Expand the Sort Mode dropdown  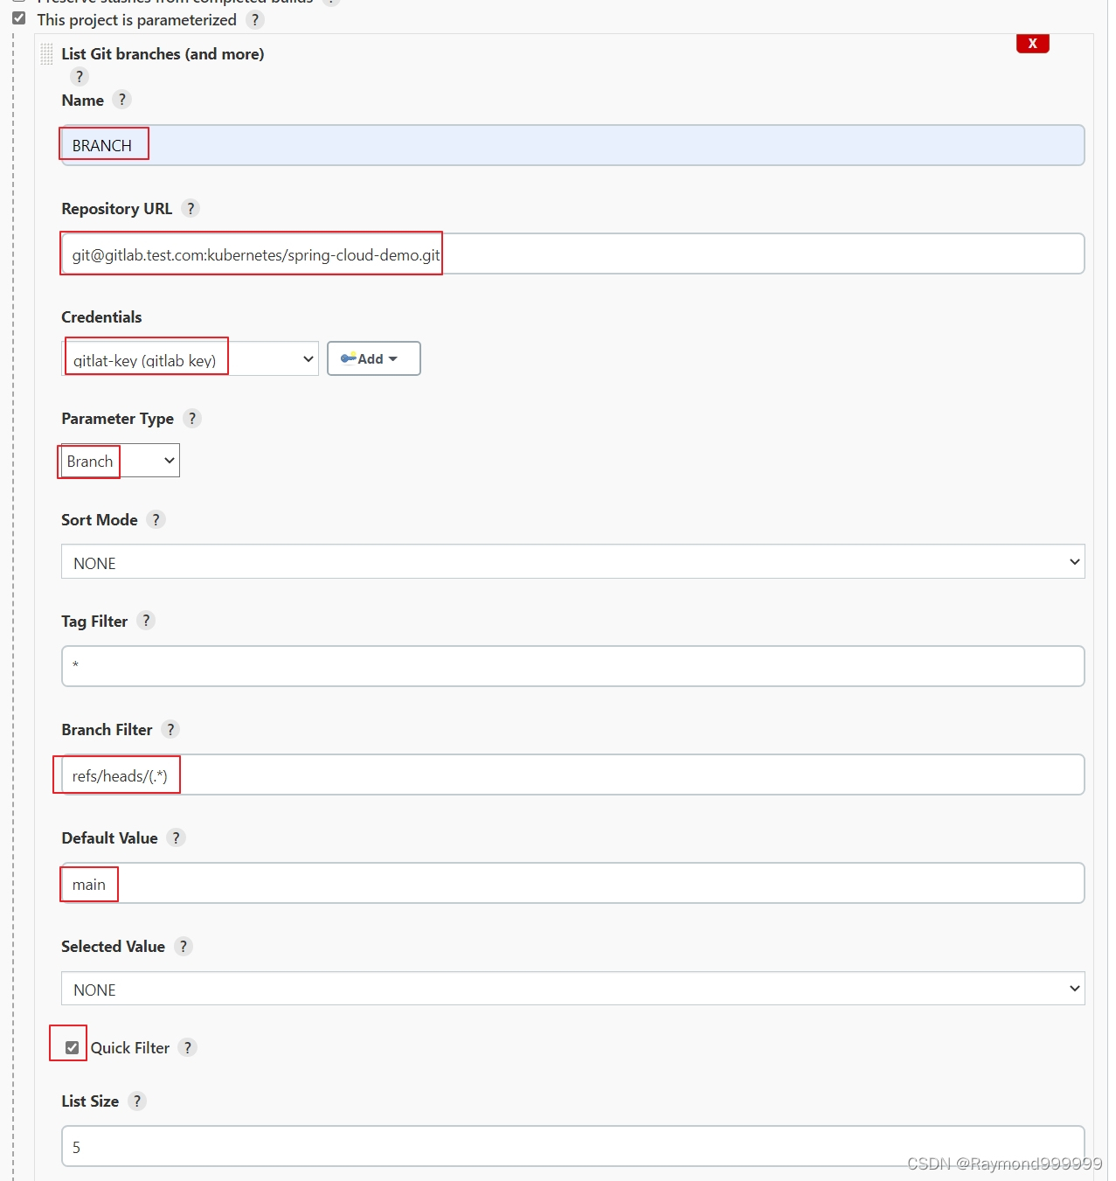pyautogui.click(x=572, y=561)
